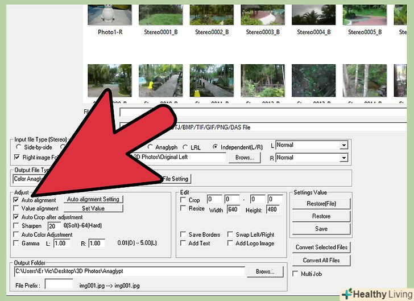
Task: Click the Resize Height field
Action: pos(273,209)
